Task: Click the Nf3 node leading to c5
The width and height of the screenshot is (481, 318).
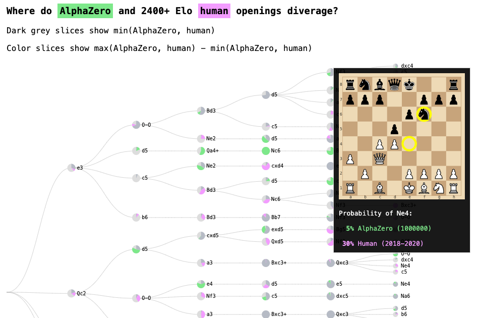Action: 201,296
